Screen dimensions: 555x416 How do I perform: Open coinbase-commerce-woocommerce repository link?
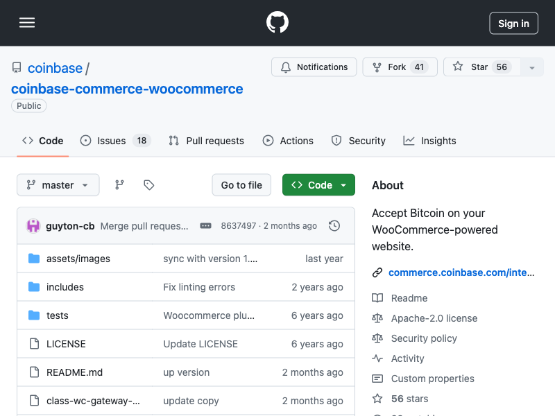tap(127, 89)
